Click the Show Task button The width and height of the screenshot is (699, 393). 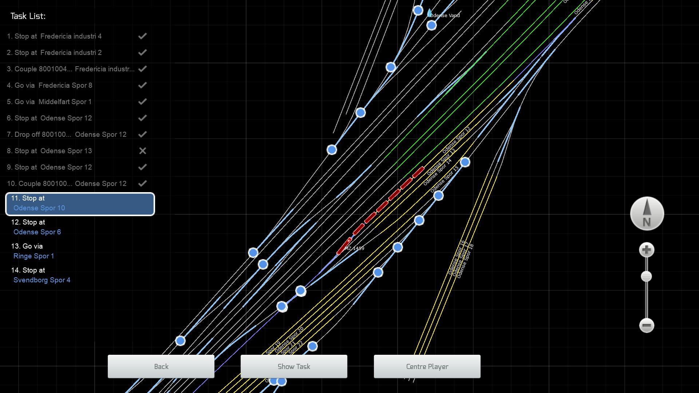(294, 366)
